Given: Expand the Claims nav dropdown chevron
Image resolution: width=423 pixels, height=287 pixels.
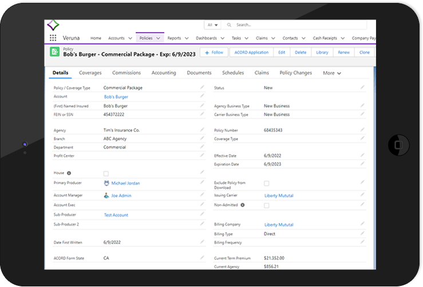Looking at the screenshot, I should 273,38.
